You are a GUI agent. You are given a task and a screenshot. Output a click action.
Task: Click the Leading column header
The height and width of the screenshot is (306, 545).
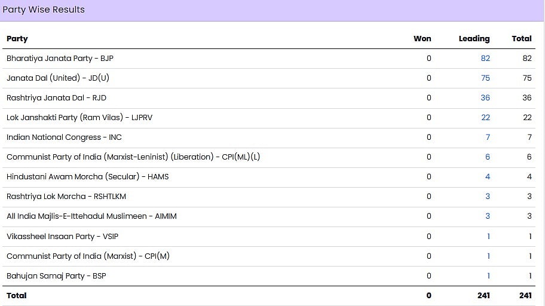click(x=474, y=39)
